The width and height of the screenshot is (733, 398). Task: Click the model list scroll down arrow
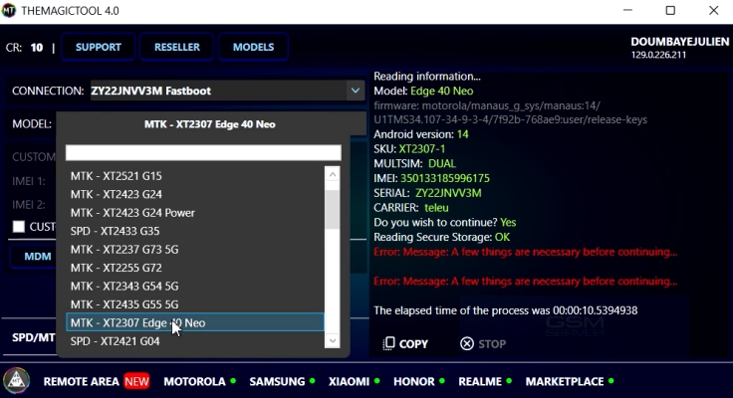tap(333, 340)
